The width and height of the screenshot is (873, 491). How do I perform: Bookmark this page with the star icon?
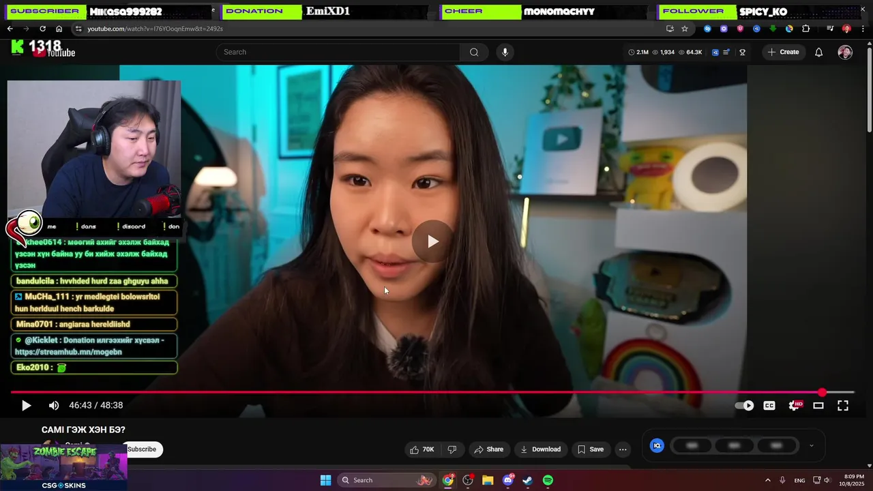pos(685,29)
